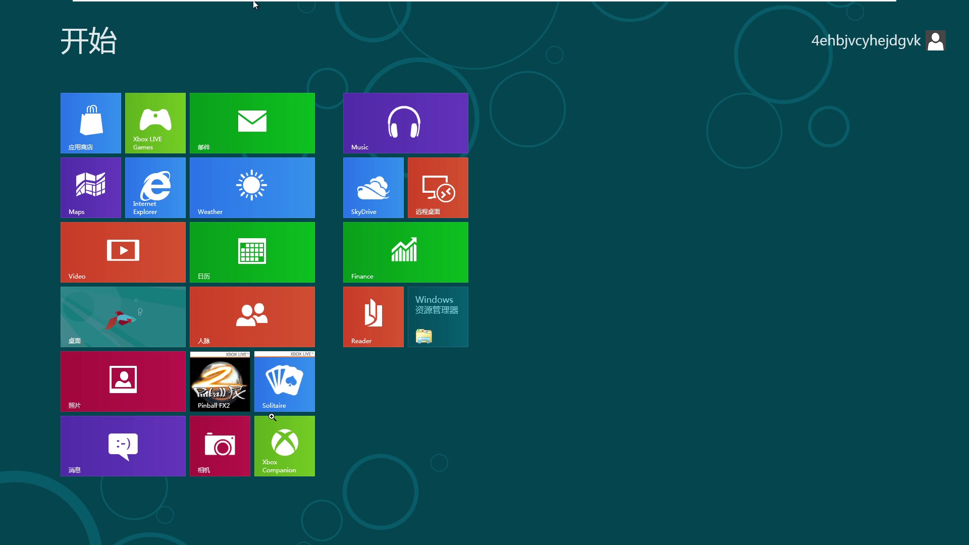This screenshot has width=969, height=545.
Task: Open Internet Explorer browser tile
Action: (155, 188)
